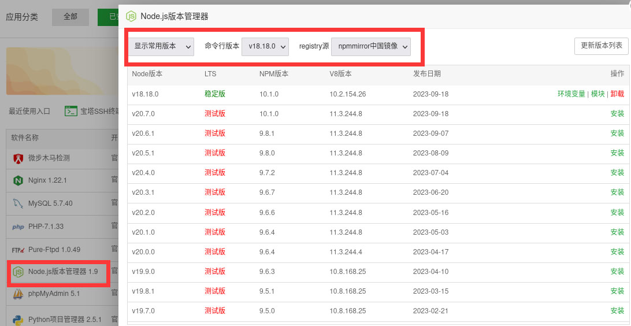631x326 pixels.
Task: Click the v20.0.0 version cell
Action: [143, 252]
